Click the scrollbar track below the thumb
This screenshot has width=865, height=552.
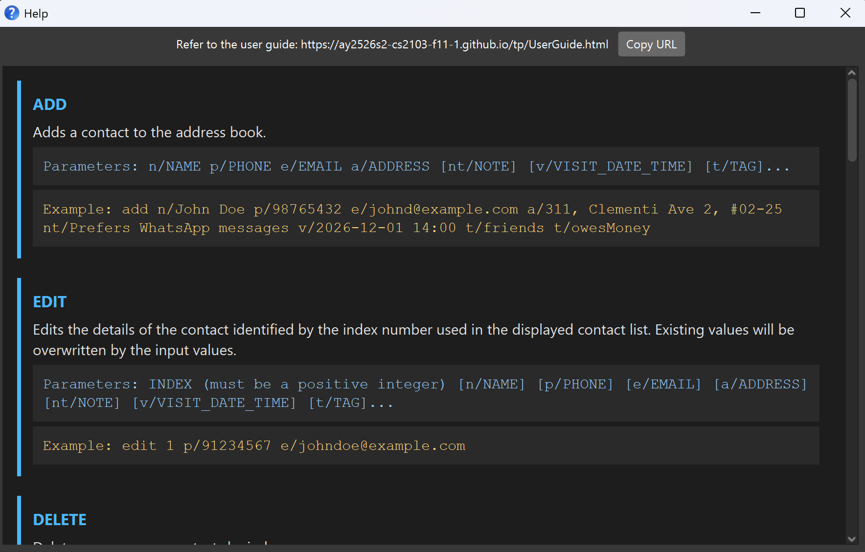point(852,342)
